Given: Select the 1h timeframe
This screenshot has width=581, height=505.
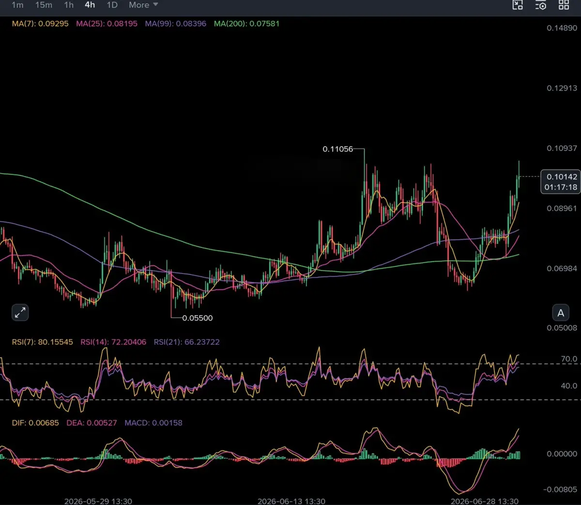Looking at the screenshot, I should click(x=69, y=5).
